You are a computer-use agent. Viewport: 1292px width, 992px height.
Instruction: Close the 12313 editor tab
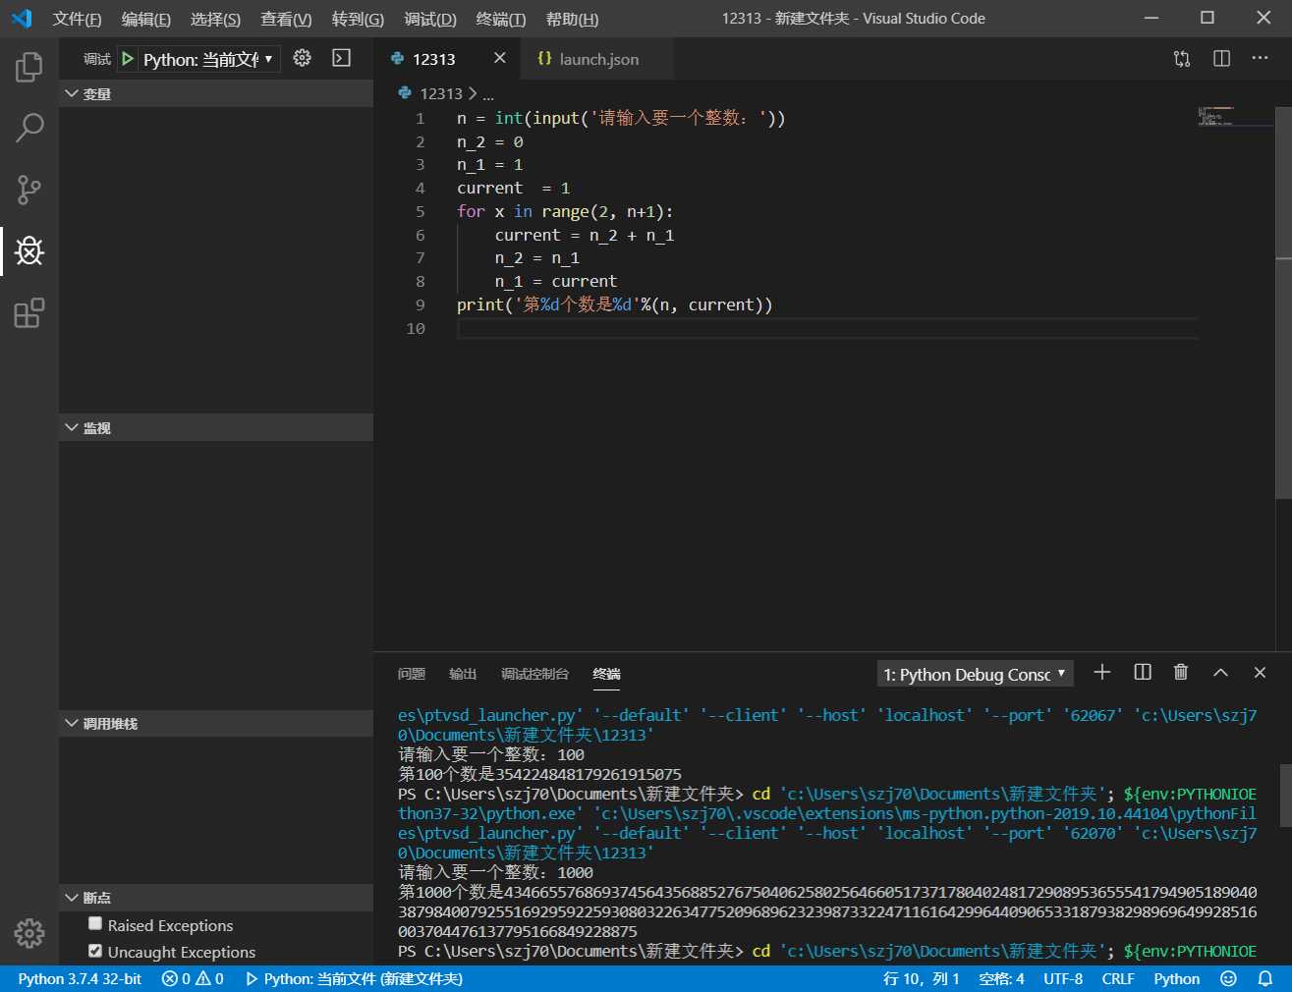[x=500, y=58]
